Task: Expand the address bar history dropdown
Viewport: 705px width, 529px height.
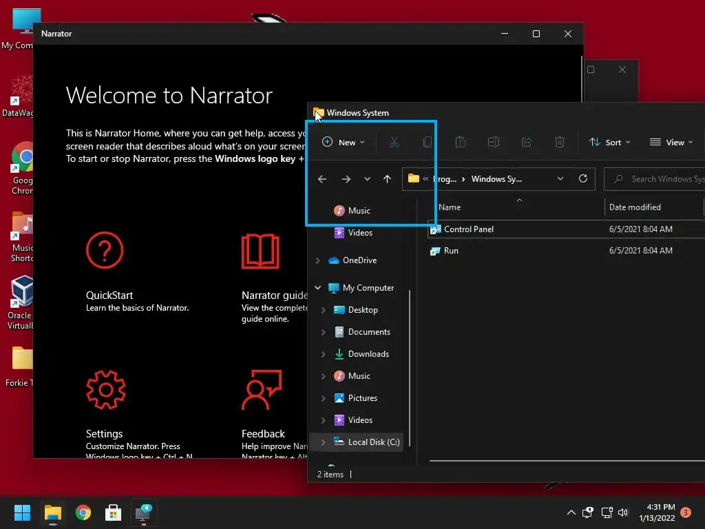Action: coord(560,178)
